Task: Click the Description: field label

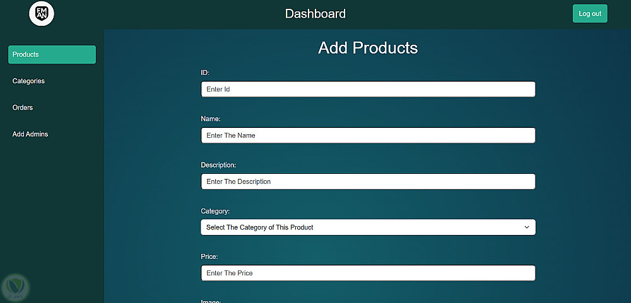Action: tap(218, 165)
